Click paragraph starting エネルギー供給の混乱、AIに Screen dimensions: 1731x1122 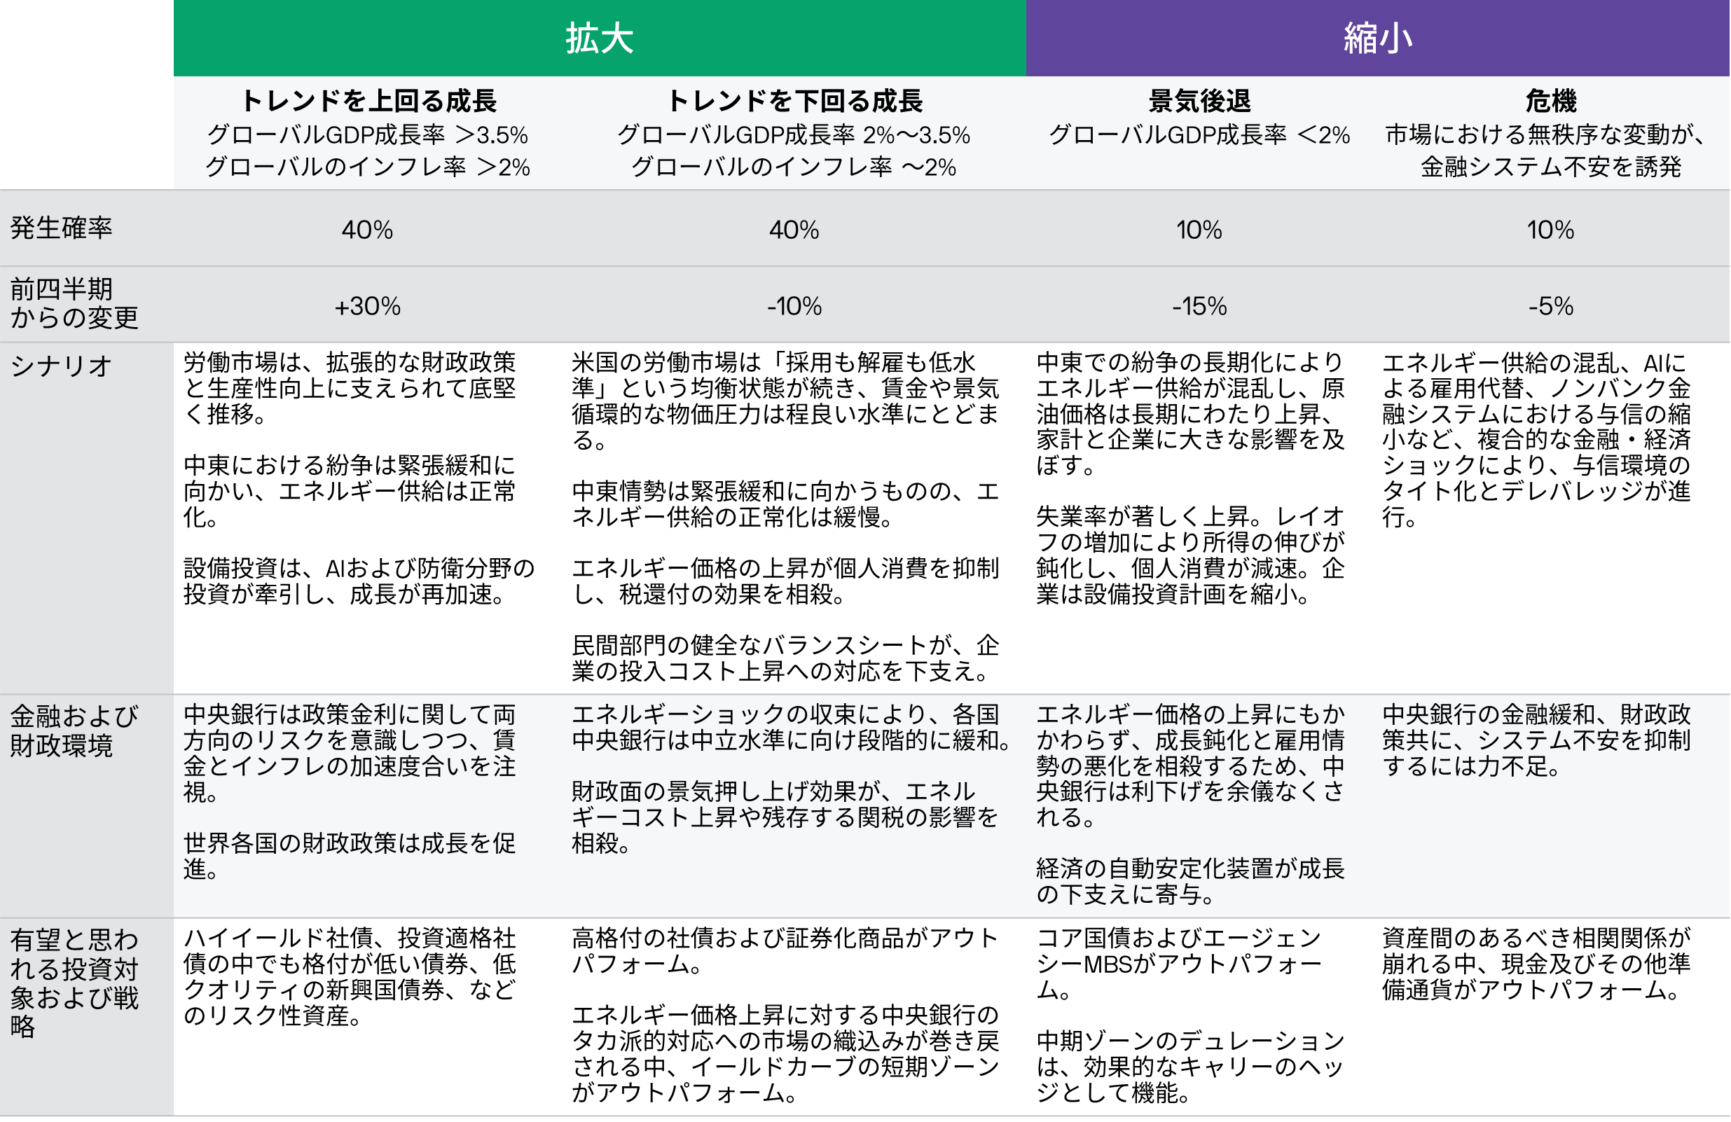click(x=1537, y=439)
